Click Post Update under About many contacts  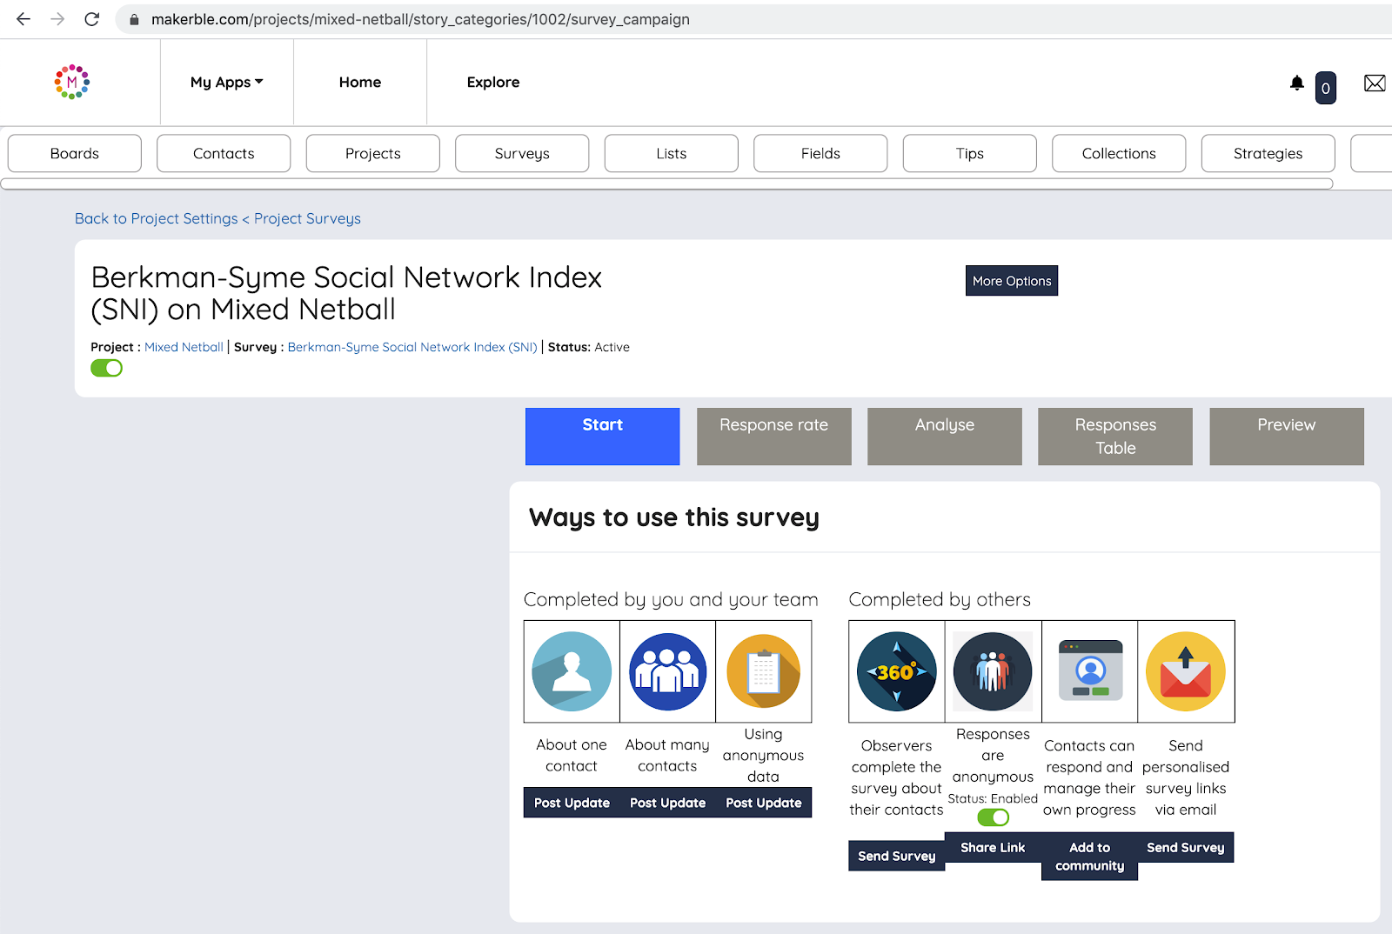(667, 803)
